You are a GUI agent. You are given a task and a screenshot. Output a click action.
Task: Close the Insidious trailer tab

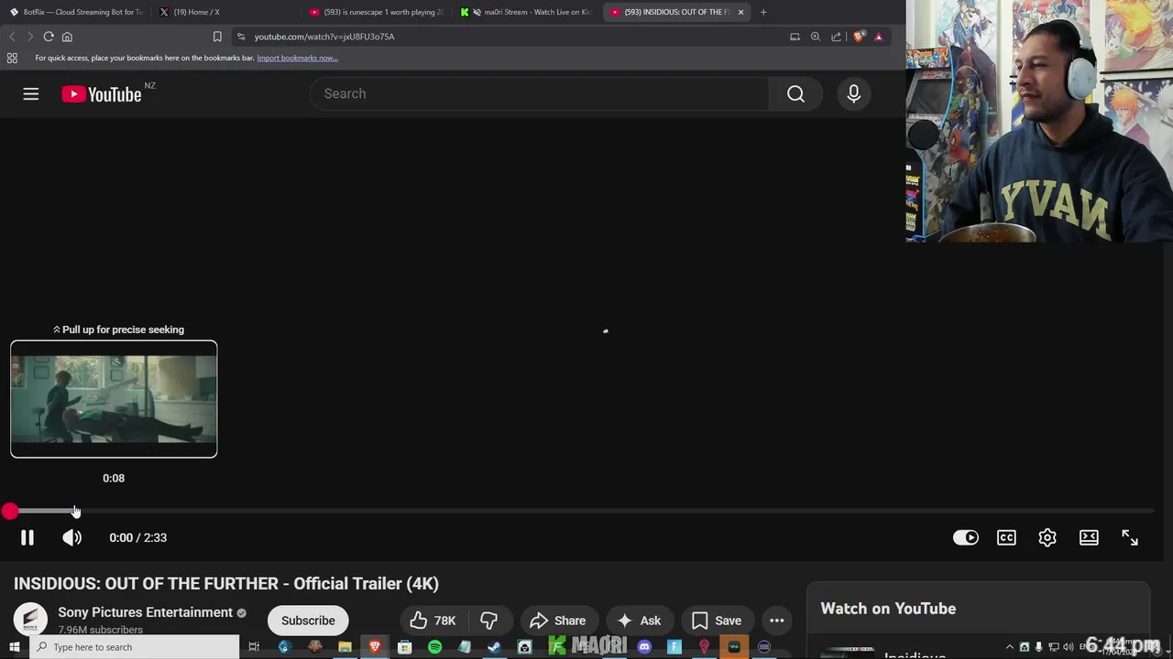(x=740, y=12)
